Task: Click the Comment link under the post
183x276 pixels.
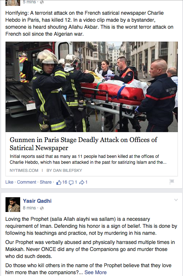Action: (26, 182)
